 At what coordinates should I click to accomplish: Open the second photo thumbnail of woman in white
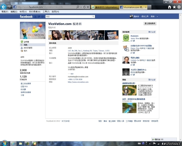coord(69,35)
